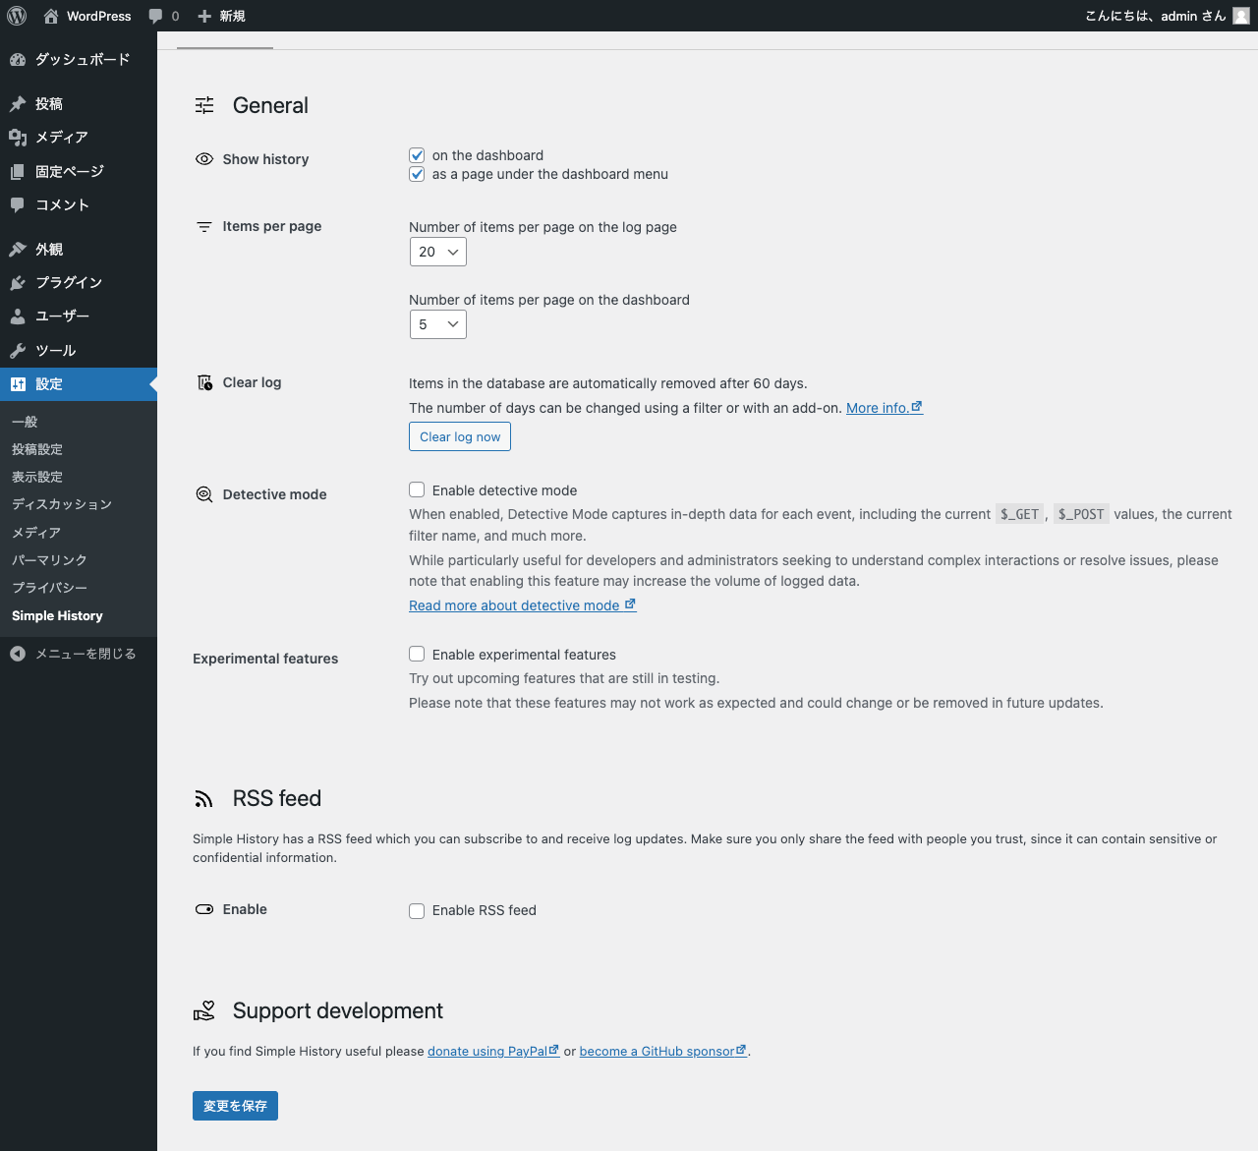Enable experimental features checkbox

[417, 654]
